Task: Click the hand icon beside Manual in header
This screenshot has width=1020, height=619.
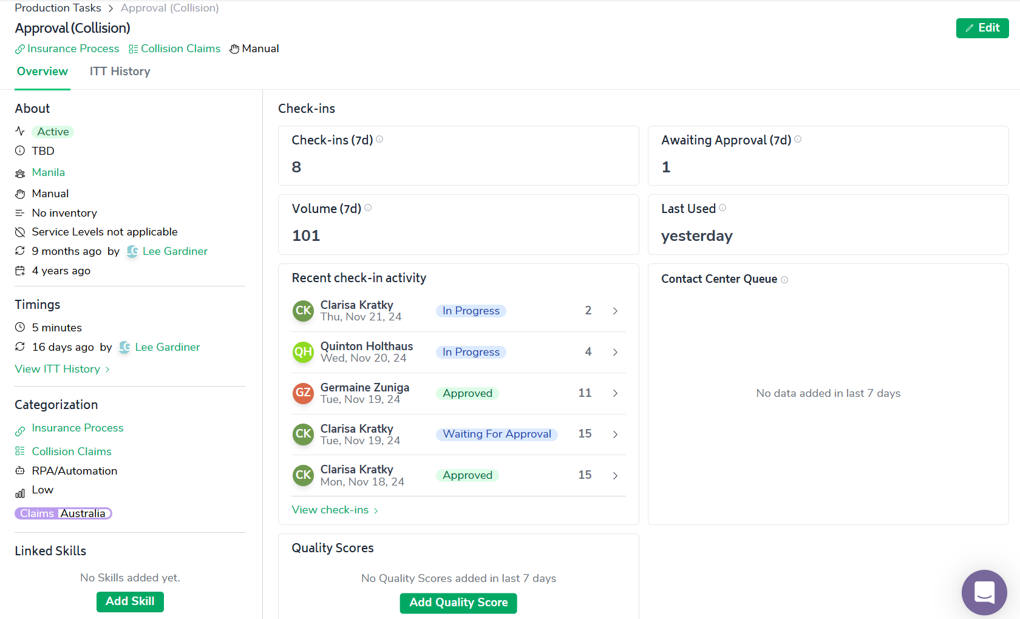Action: point(234,49)
